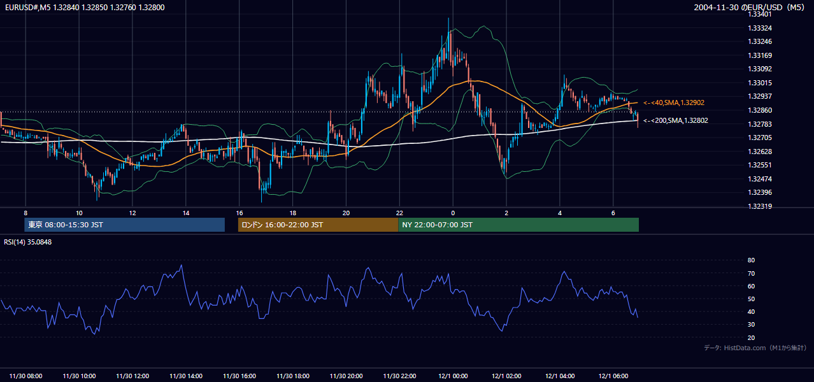
Task: Click price axis value 1.32860
Action: pos(760,111)
